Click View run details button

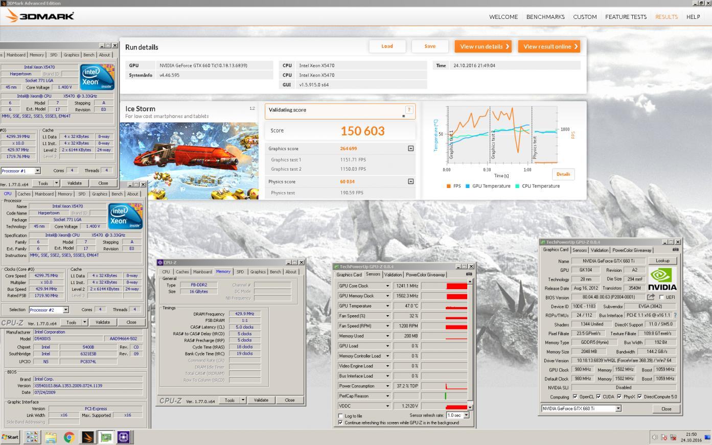coord(484,46)
